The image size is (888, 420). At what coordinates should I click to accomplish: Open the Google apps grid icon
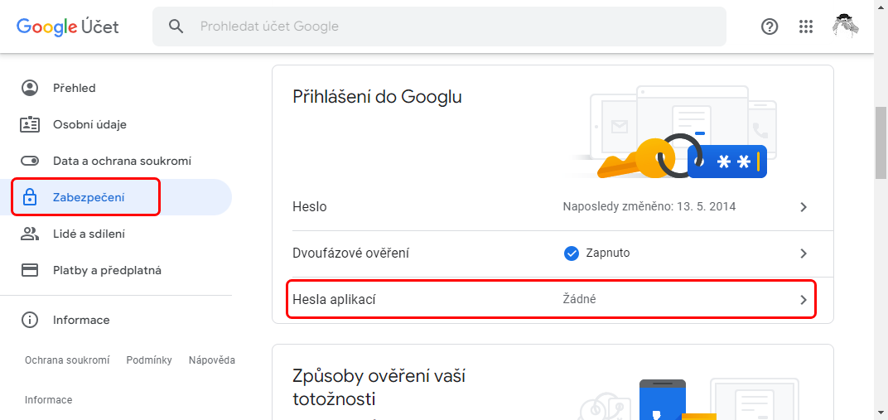click(806, 27)
